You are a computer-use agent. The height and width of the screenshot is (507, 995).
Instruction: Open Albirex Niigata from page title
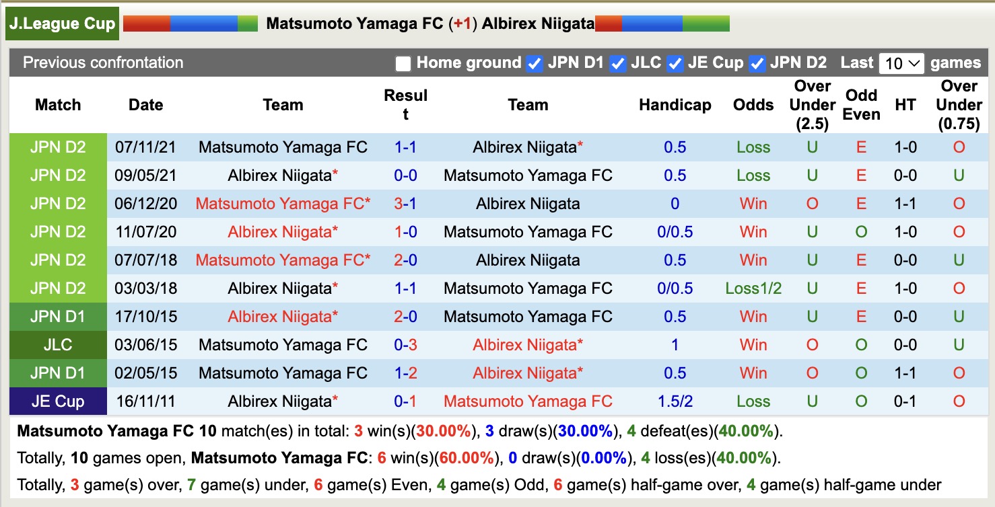[535, 22]
